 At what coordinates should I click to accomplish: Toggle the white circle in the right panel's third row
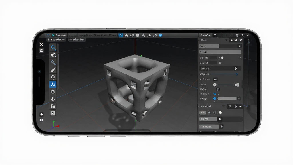222,58
